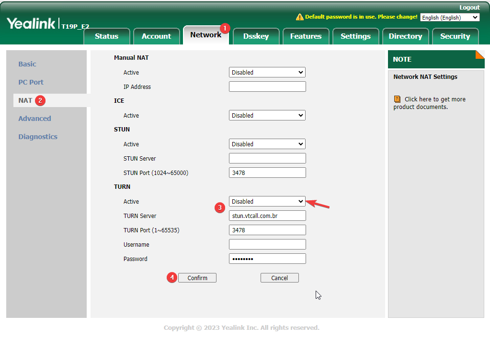
Task: Open the TURN Active dropdown
Action: (267, 202)
